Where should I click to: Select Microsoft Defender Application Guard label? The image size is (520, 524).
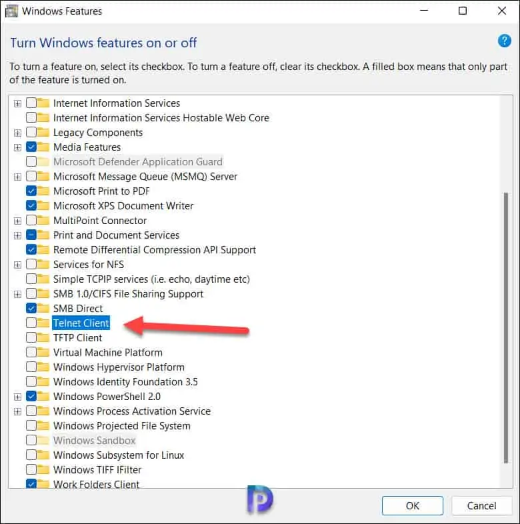pyautogui.click(x=138, y=162)
